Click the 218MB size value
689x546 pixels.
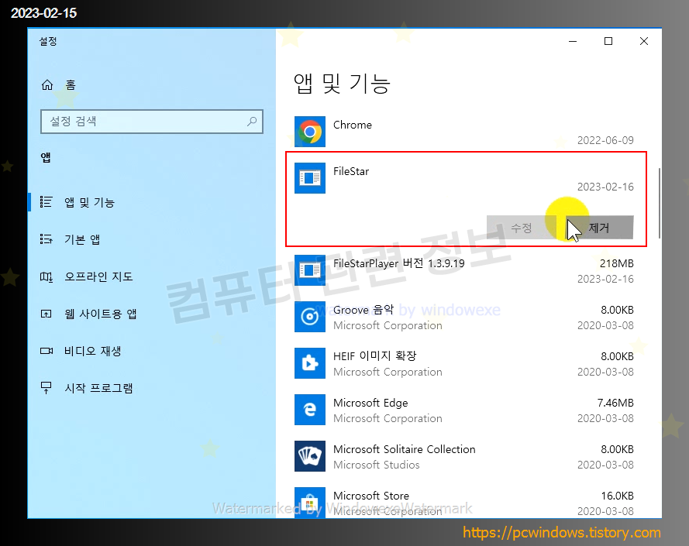click(x=616, y=263)
